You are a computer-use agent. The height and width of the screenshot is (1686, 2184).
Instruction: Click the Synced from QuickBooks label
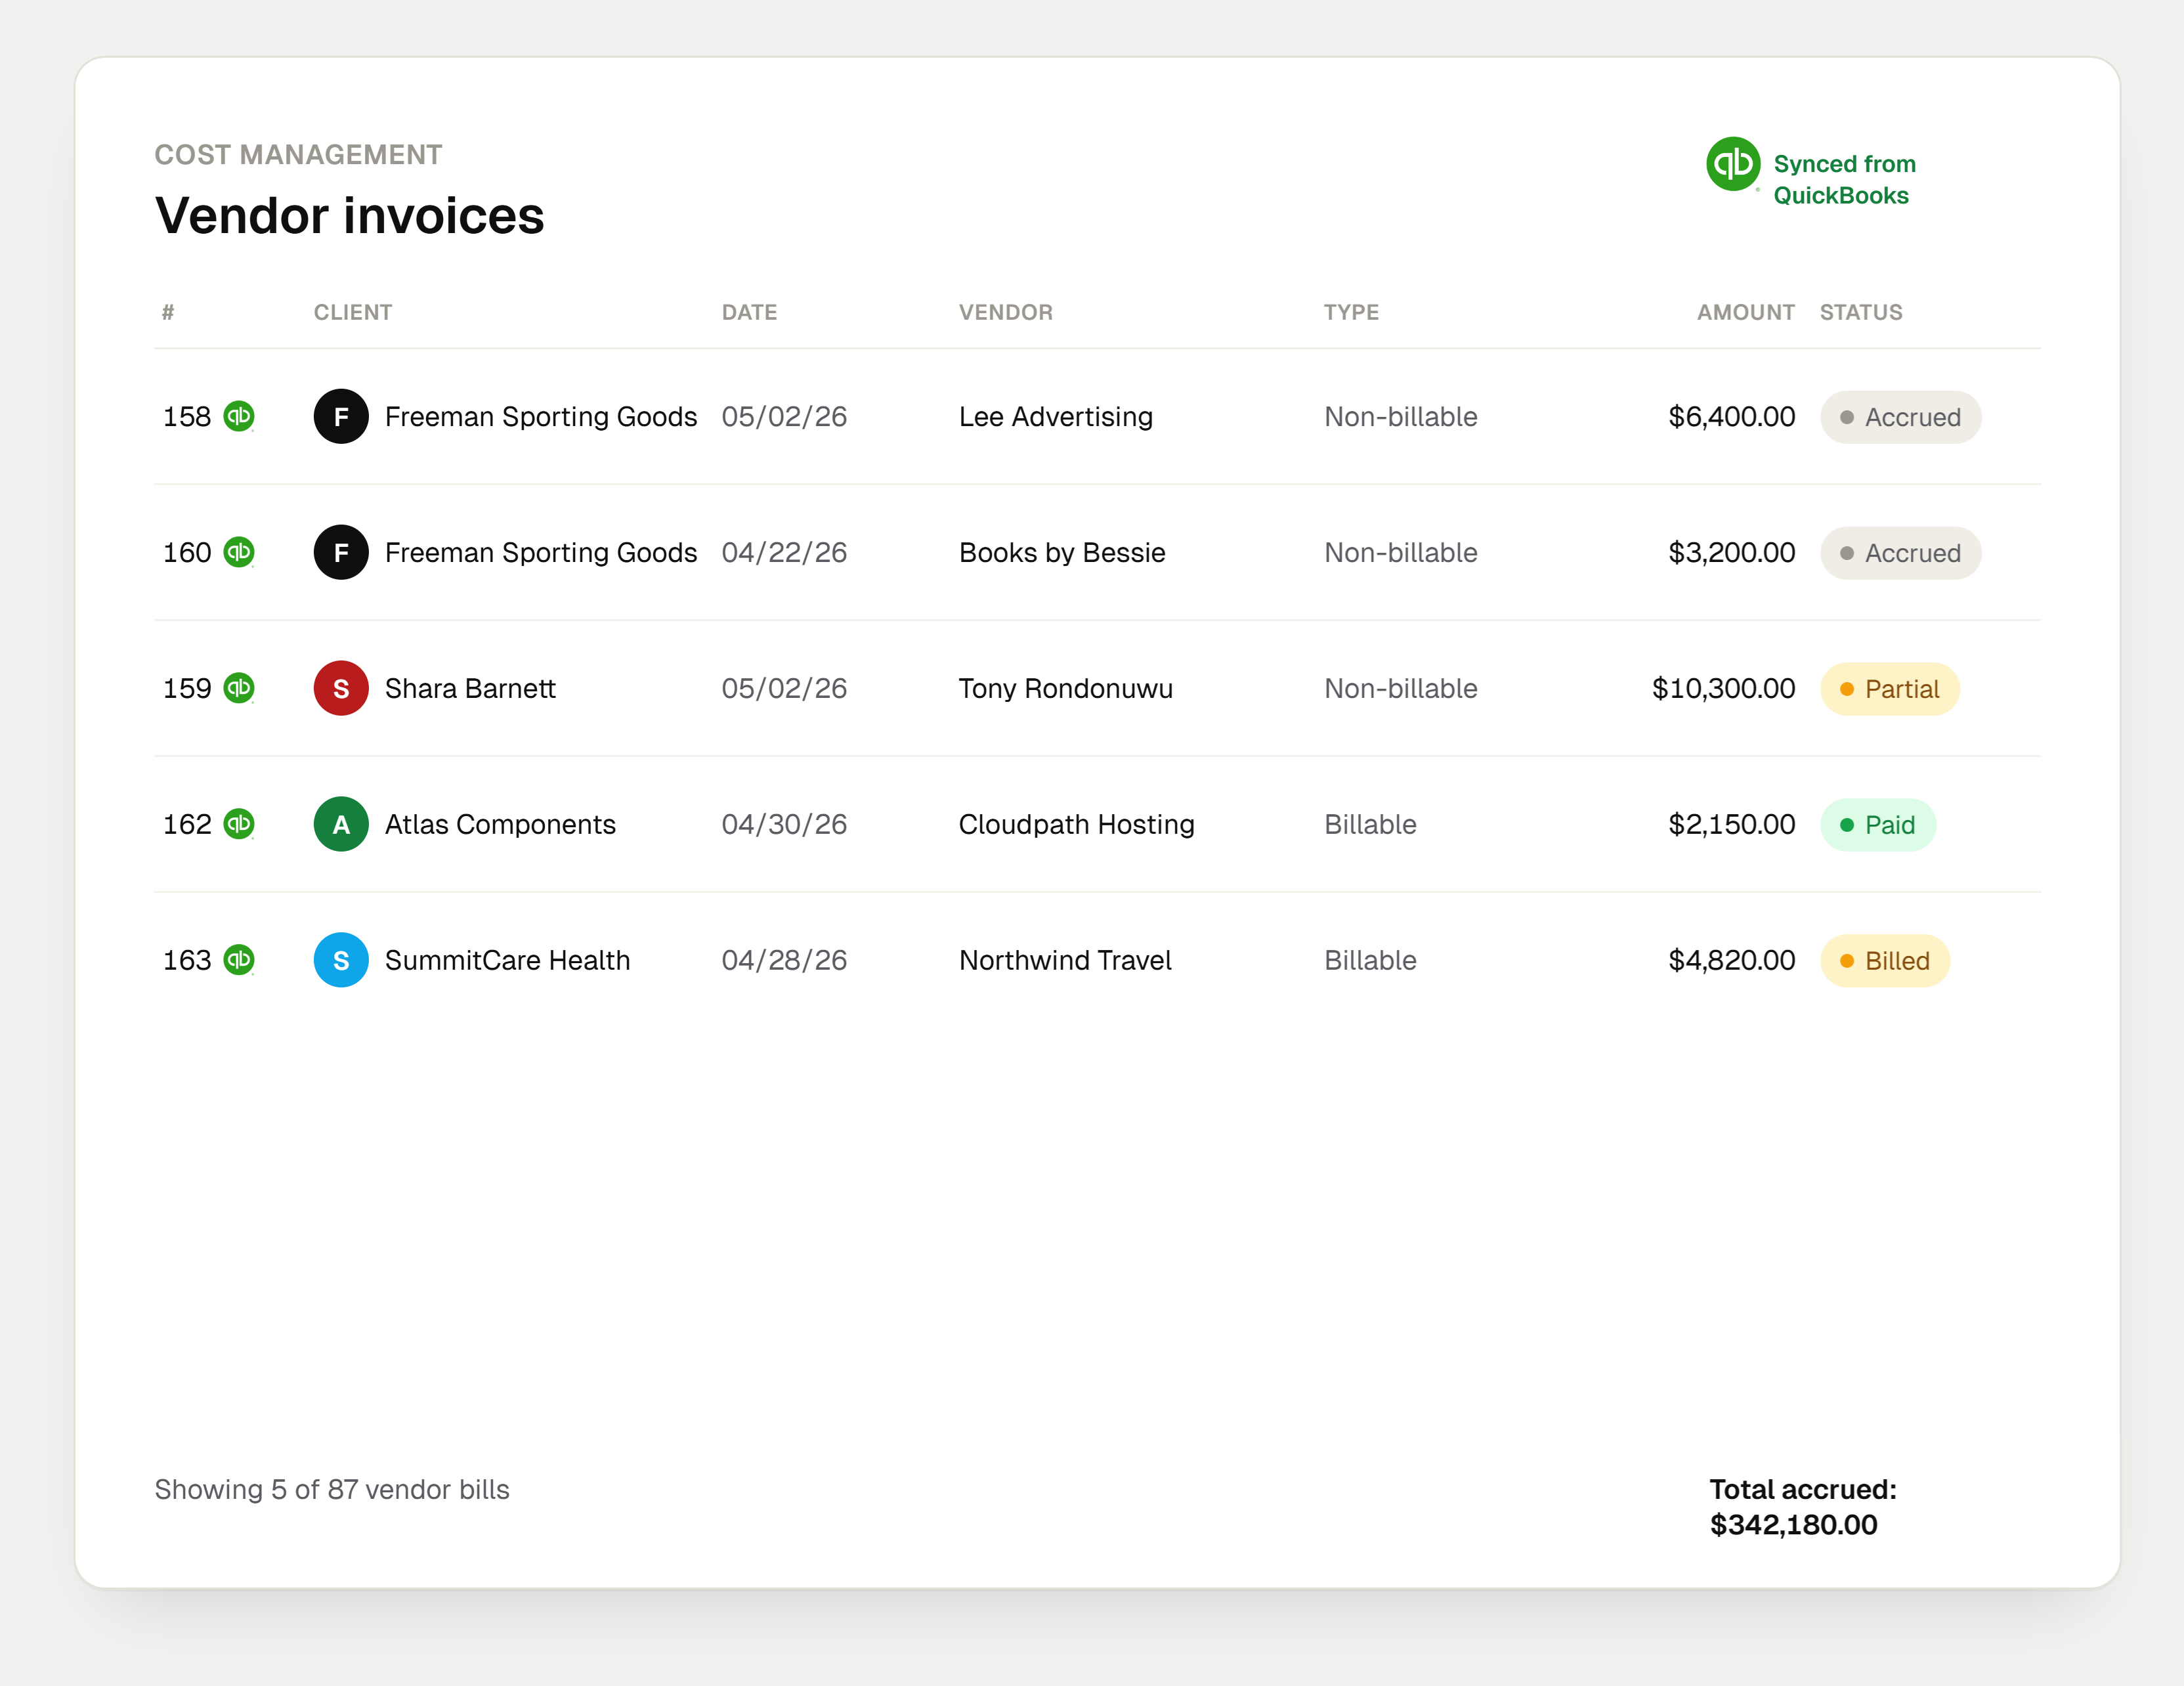click(x=1844, y=180)
